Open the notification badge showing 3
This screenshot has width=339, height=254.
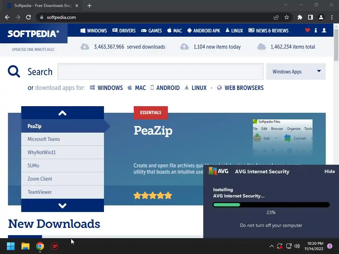point(330,246)
